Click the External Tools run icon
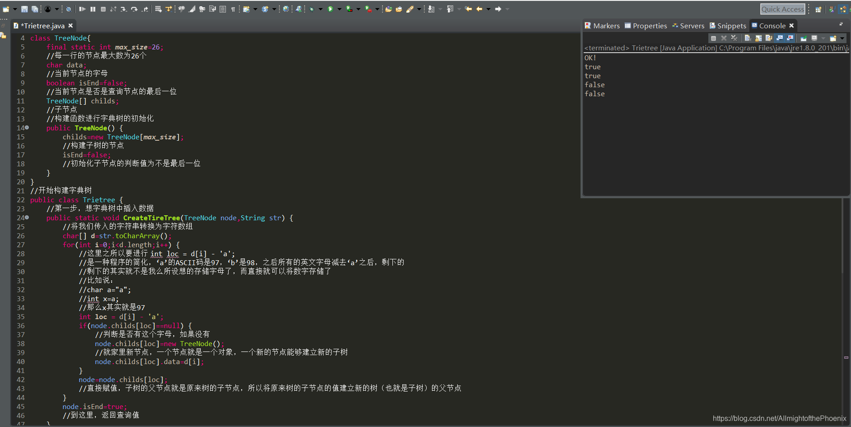The image size is (851, 427). tap(368, 9)
